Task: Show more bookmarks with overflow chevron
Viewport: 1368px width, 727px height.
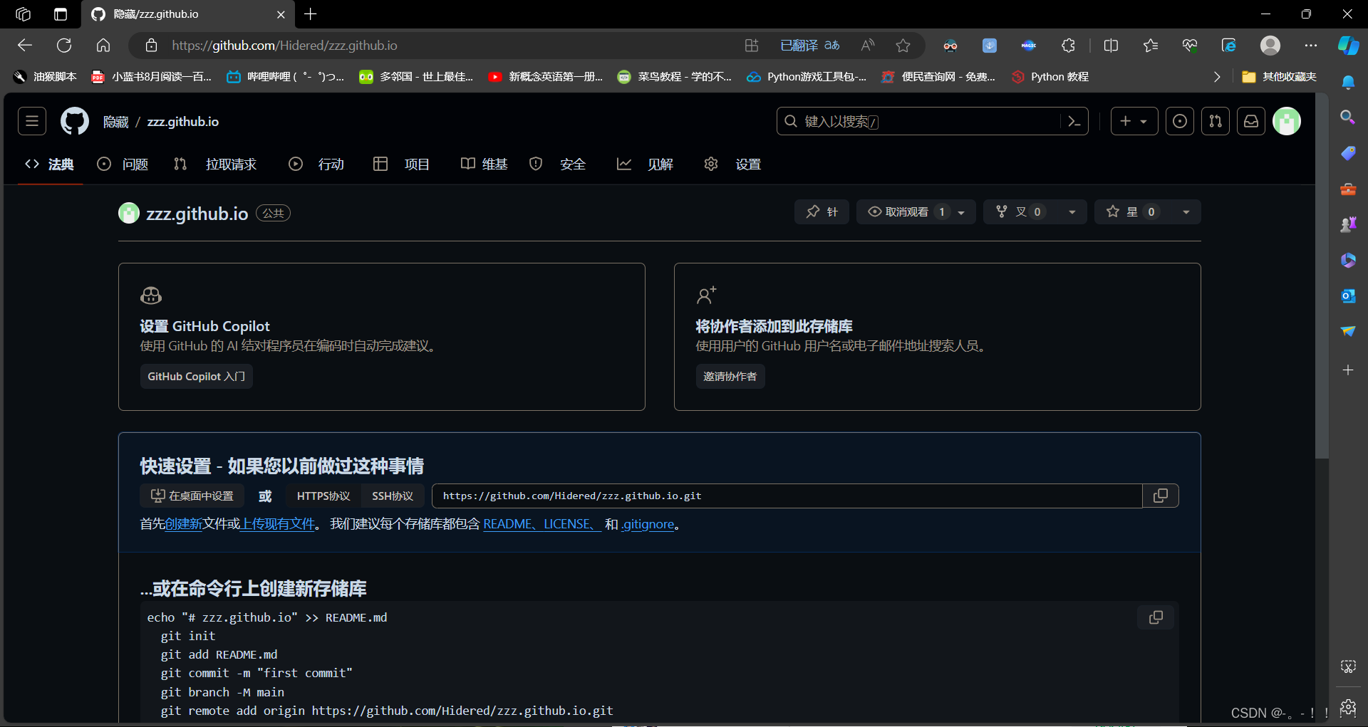Action: coord(1217,77)
